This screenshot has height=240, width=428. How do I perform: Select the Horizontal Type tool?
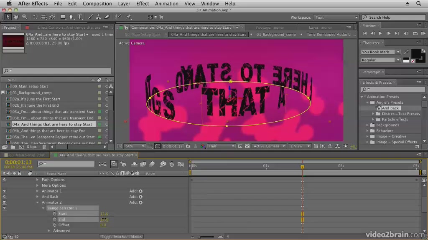click(80, 17)
